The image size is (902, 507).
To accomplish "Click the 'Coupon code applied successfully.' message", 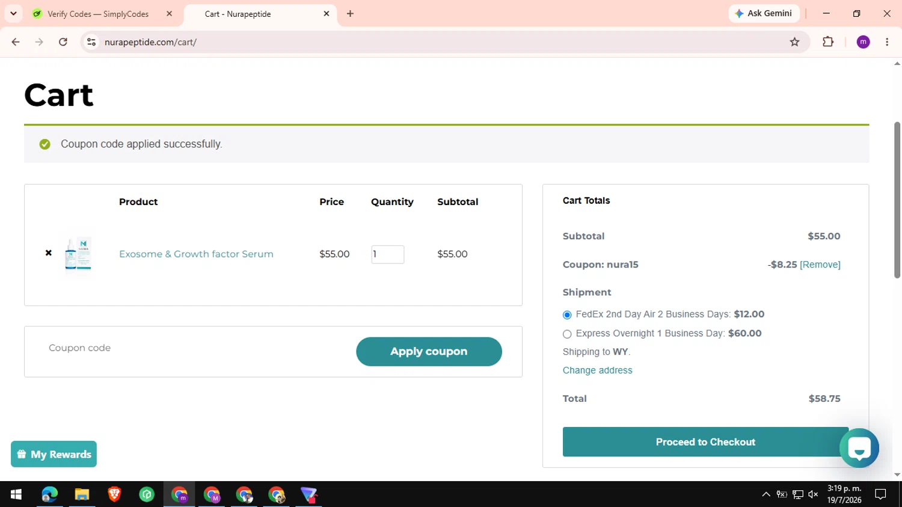I will (x=141, y=144).
